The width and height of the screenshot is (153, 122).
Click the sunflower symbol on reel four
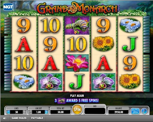click(x=103, y=44)
